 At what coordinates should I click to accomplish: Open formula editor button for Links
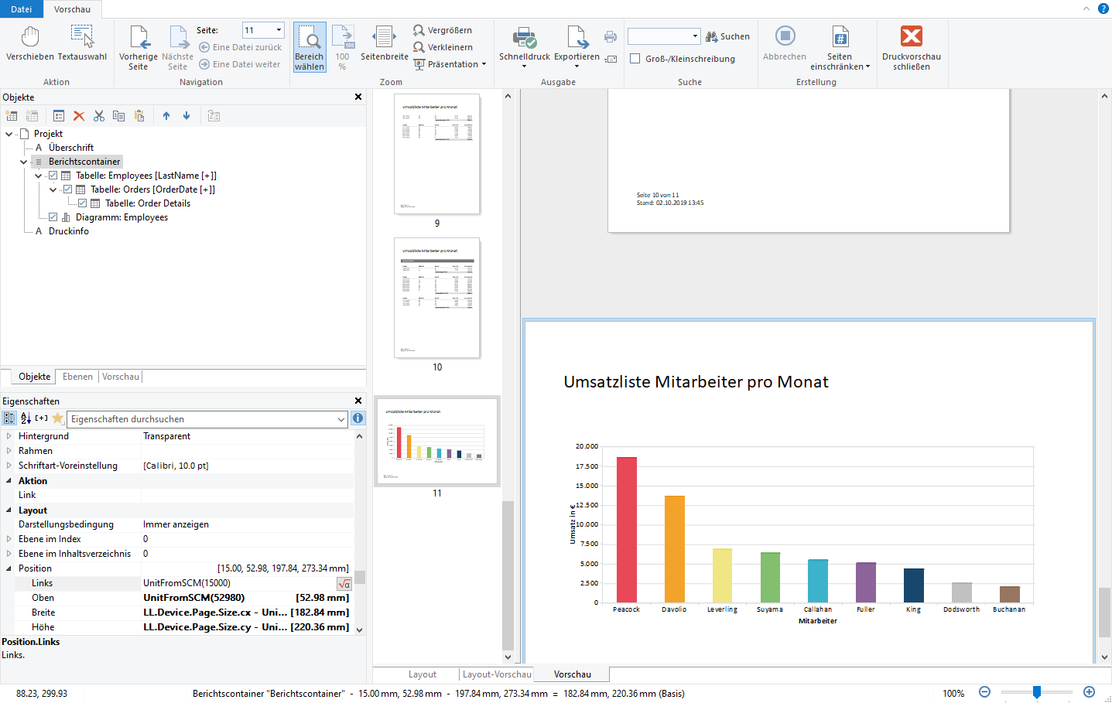344,584
